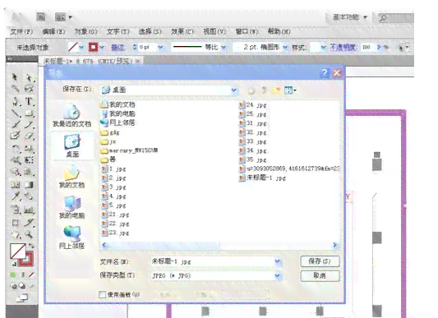Click the 取消 button
Viewport: 438px width, 318px height.
[320, 276]
